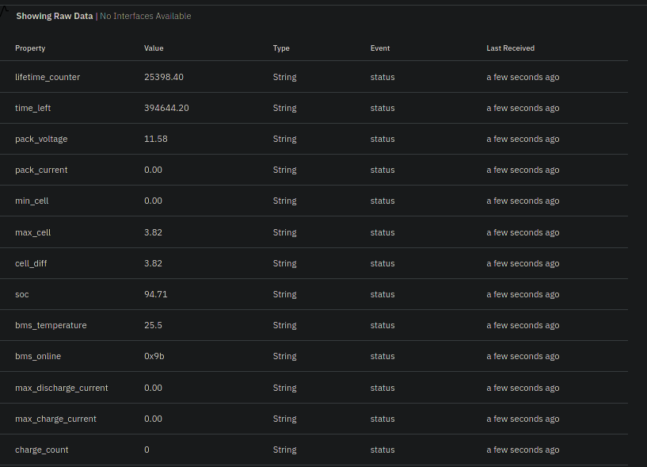Click the bms_temperature value 25.5
This screenshot has height=467, width=647.
(x=154, y=325)
